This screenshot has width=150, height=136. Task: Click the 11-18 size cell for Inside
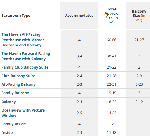coord(111,133)
